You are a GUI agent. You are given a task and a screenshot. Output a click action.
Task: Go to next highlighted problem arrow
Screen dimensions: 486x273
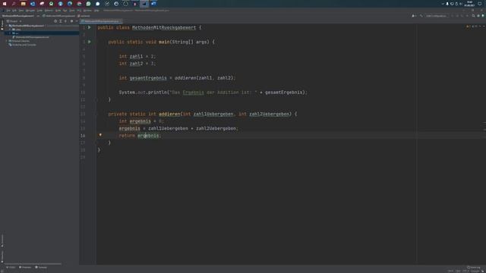[x=484, y=27]
